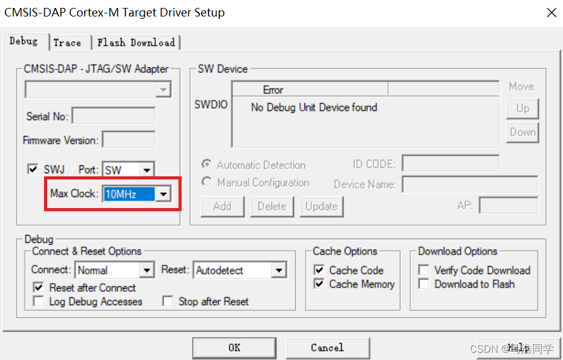Enable Stop after Reset checkbox

167,301
